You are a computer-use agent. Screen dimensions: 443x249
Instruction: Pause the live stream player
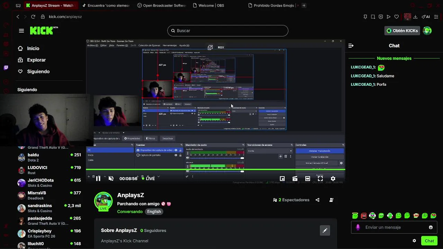tap(98, 178)
